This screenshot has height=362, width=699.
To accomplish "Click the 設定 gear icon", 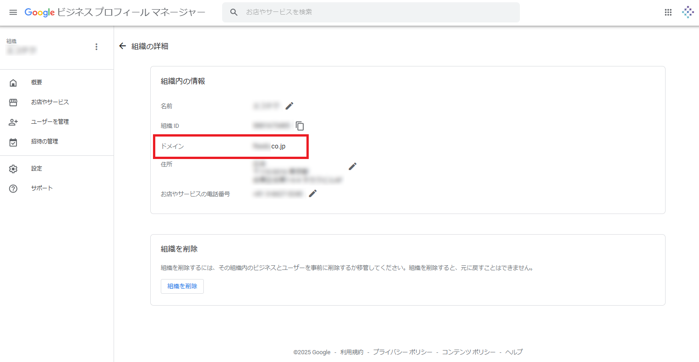I will [x=14, y=168].
